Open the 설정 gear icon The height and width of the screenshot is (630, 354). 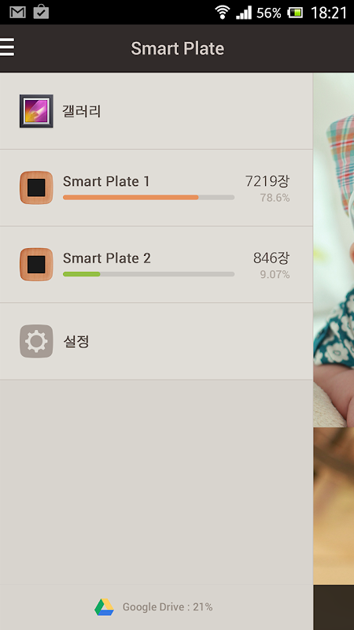point(36,341)
